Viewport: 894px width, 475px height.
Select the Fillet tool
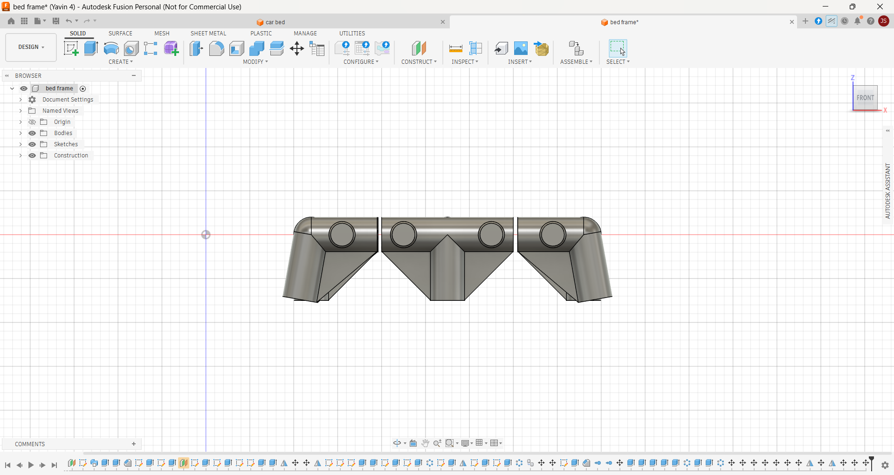coord(216,48)
